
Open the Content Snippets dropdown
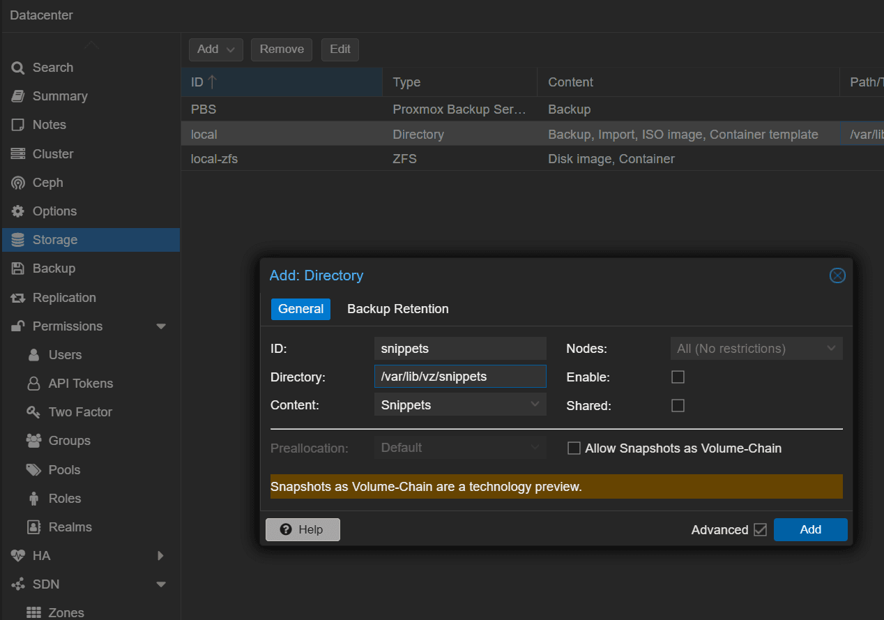(x=535, y=404)
